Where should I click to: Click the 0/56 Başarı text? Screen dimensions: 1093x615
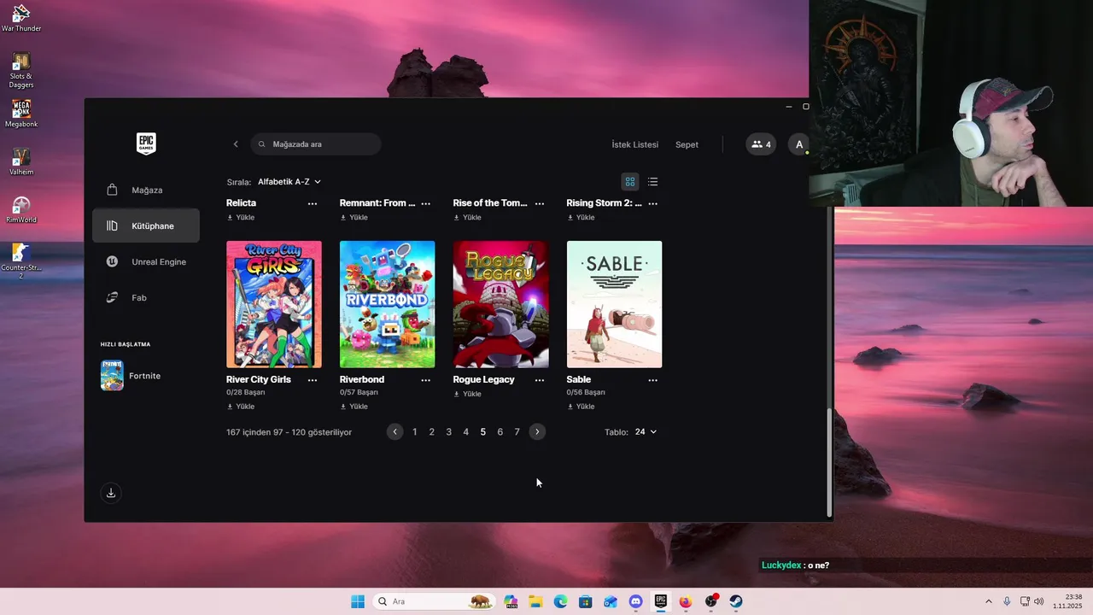[x=586, y=393]
